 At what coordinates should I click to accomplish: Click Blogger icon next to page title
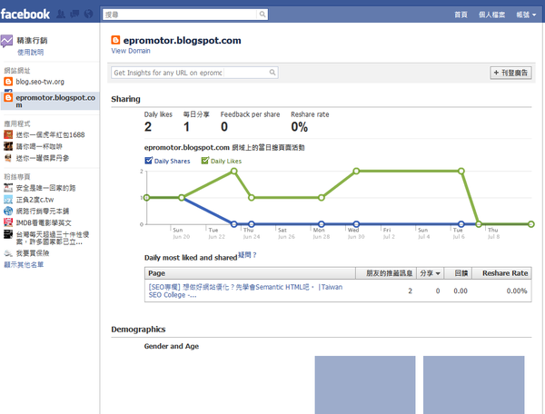point(115,40)
